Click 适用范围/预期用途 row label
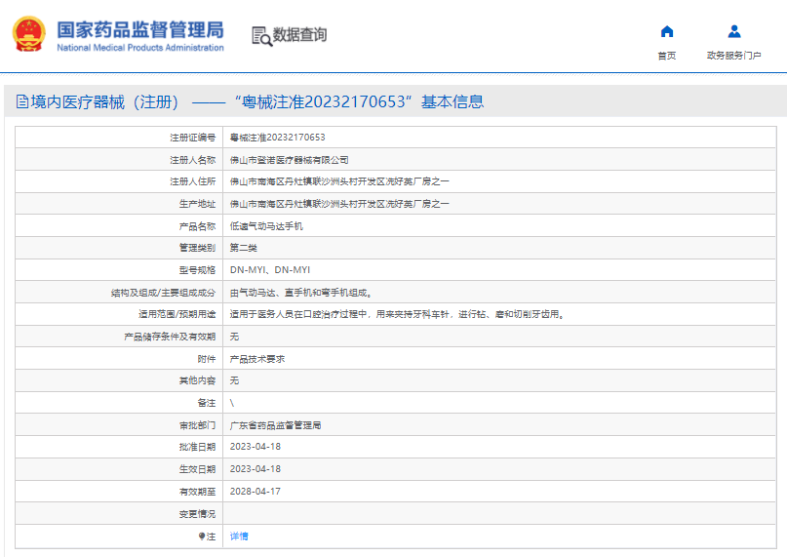The image size is (787, 557). pyautogui.click(x=177, y=314)
